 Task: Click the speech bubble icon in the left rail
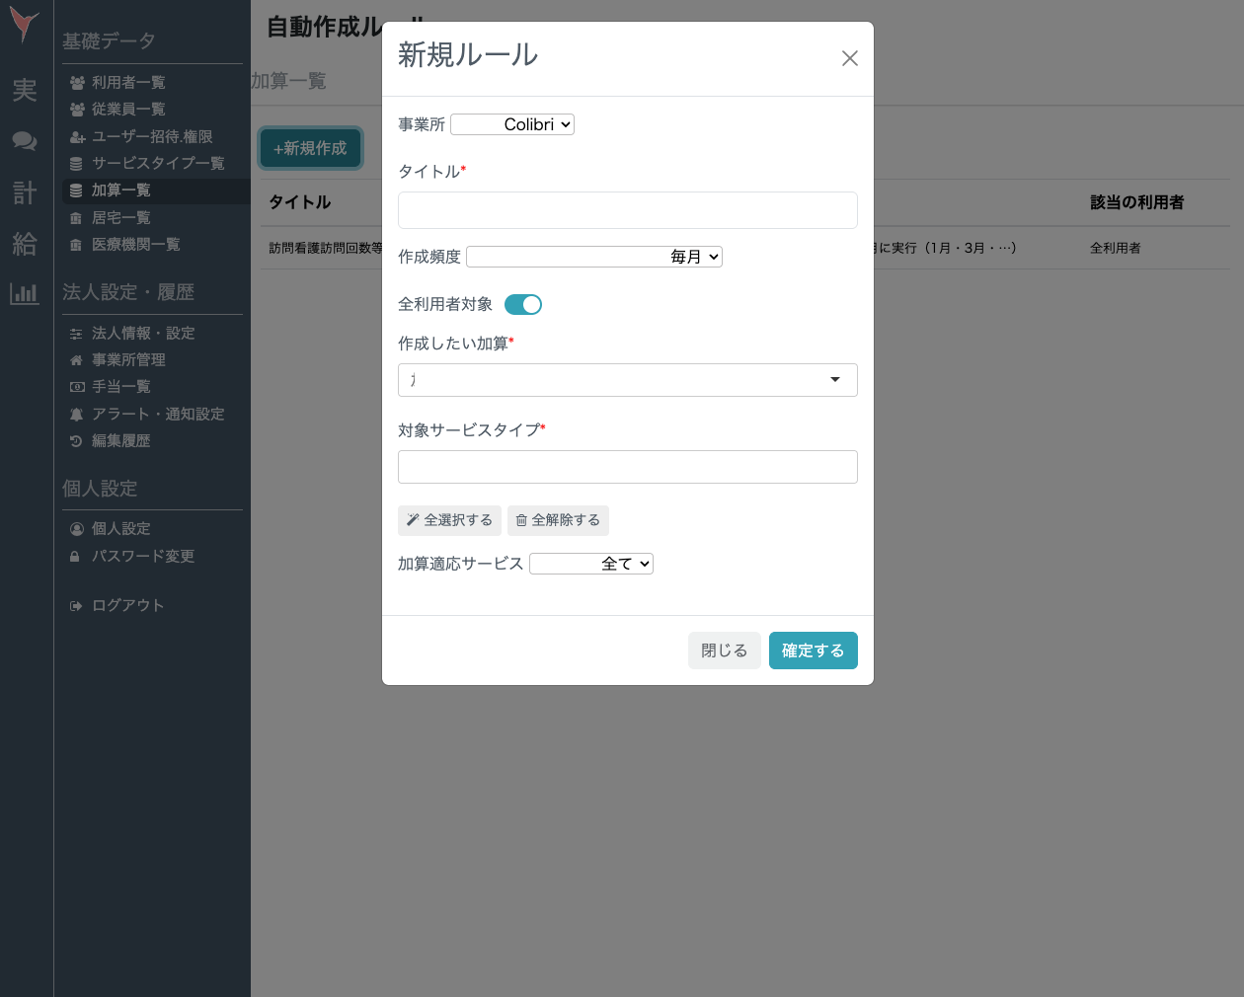pyautogui.click(x=24, y=140)
